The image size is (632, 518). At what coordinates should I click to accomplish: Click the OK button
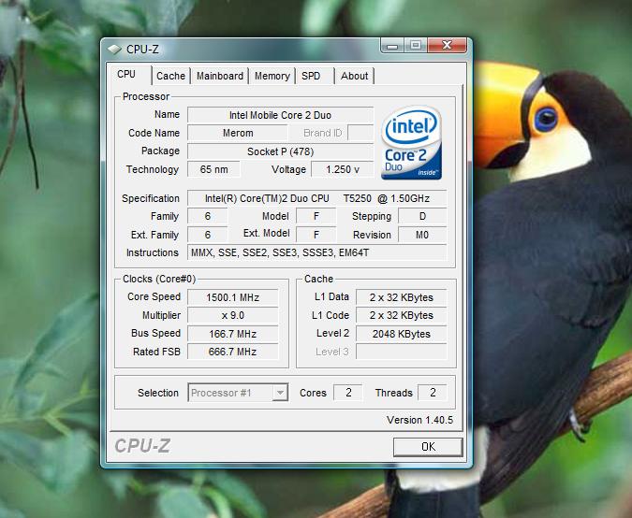(x=428, y=447)
